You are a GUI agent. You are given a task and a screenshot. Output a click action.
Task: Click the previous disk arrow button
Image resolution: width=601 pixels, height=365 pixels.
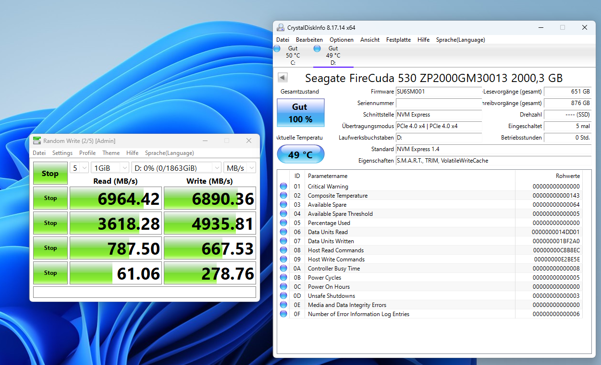click(282, 78)
